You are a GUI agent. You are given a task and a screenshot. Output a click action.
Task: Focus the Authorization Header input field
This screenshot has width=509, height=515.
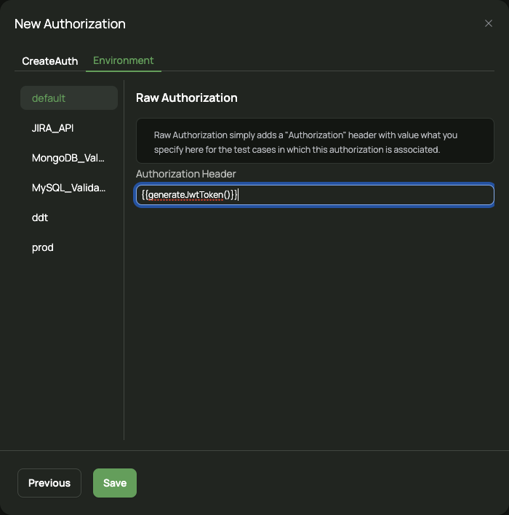coord(315,195)
